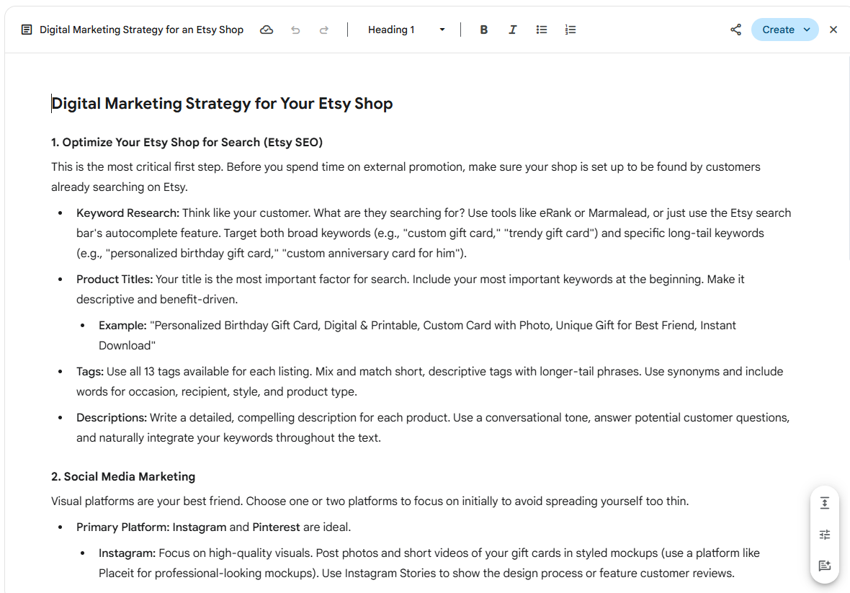Insert a bulleted list
The width and height of the screenshot is (850, 593).
pos(542,30)
